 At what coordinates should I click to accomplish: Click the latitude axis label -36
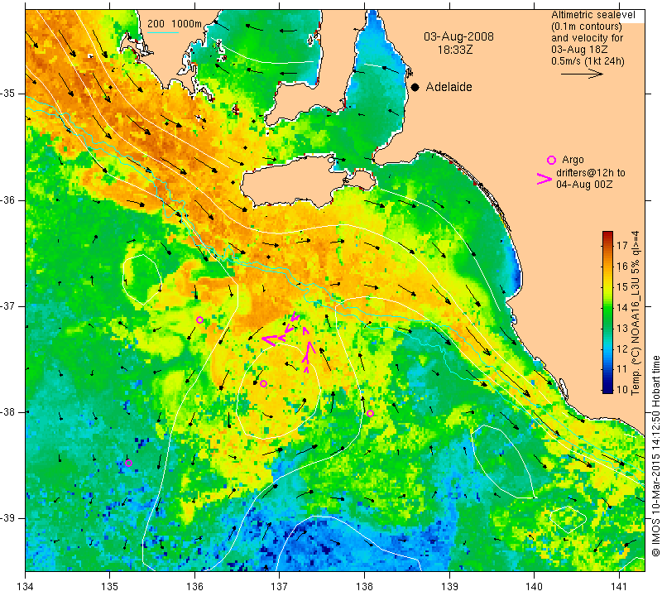[9, 199]
